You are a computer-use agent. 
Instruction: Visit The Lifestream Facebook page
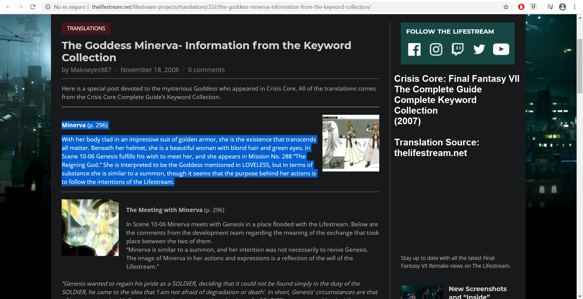[x=414, y=49]
